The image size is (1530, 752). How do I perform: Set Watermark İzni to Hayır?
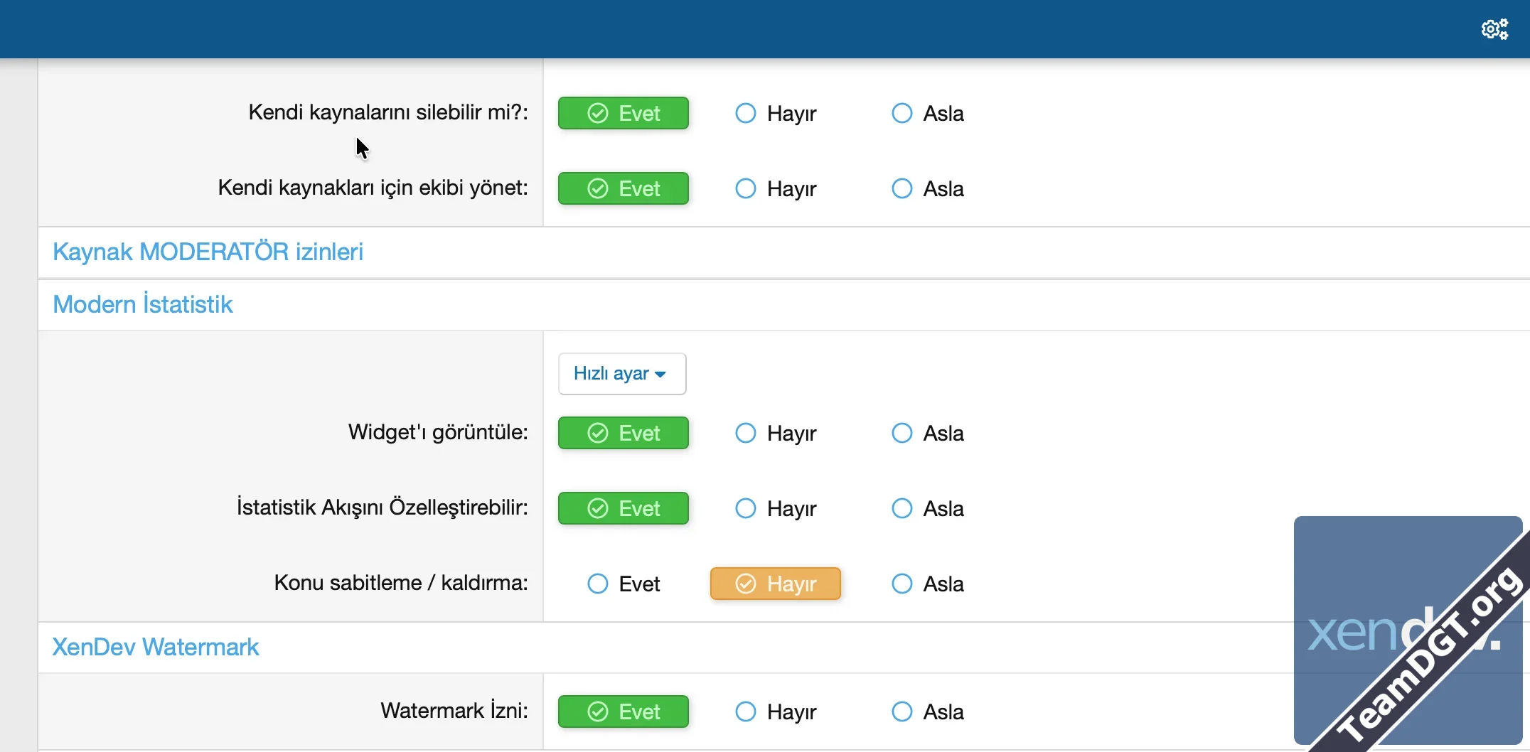click(x=776, y=712)
